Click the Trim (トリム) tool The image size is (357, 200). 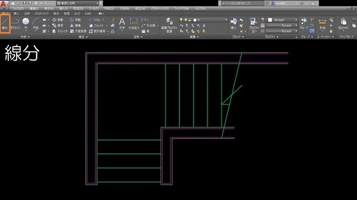(95, 20)
